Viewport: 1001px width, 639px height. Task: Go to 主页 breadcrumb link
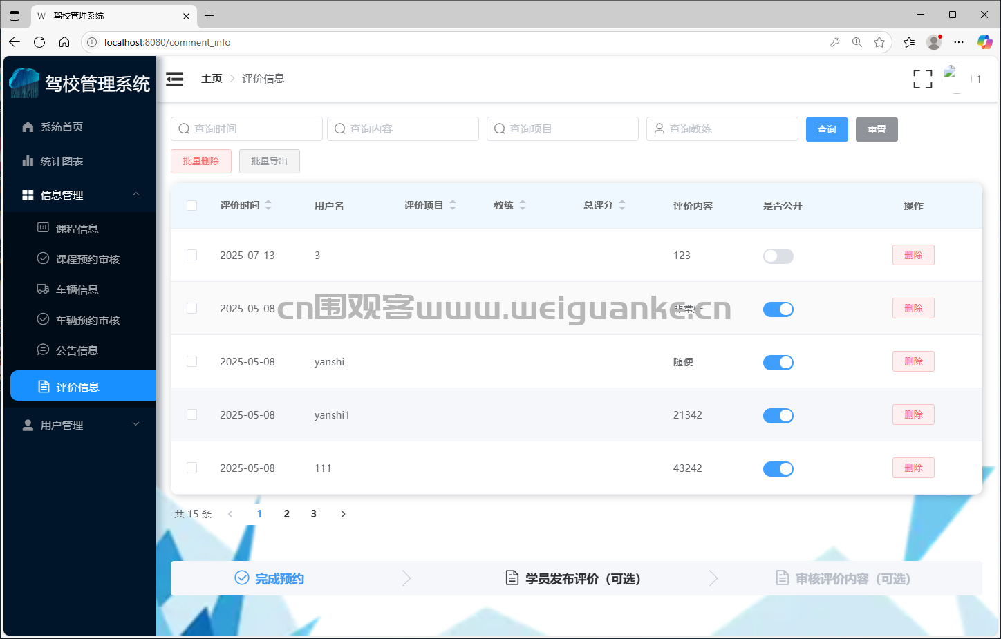click(212, 79)
